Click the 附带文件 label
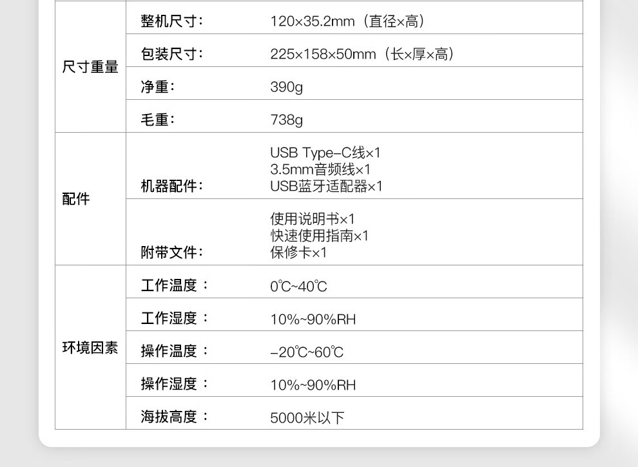Image resolution: width=638 pixels, height=467 pixels. (172, 253)
